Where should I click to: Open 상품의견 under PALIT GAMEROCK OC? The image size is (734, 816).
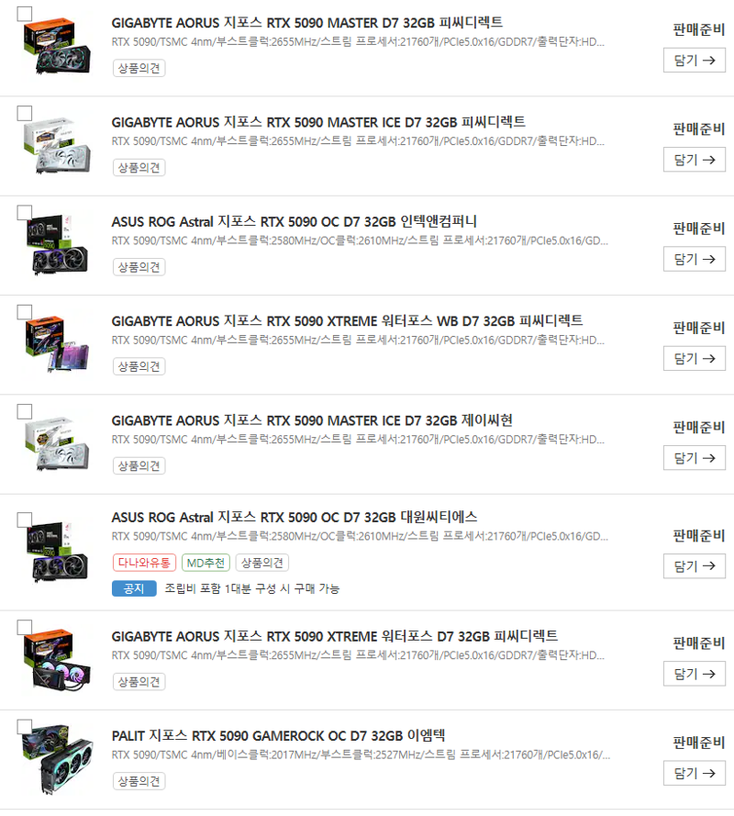pyautogui.click(x=139, y=781)
